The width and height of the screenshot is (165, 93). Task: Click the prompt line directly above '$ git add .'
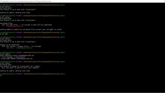point(32,33)
